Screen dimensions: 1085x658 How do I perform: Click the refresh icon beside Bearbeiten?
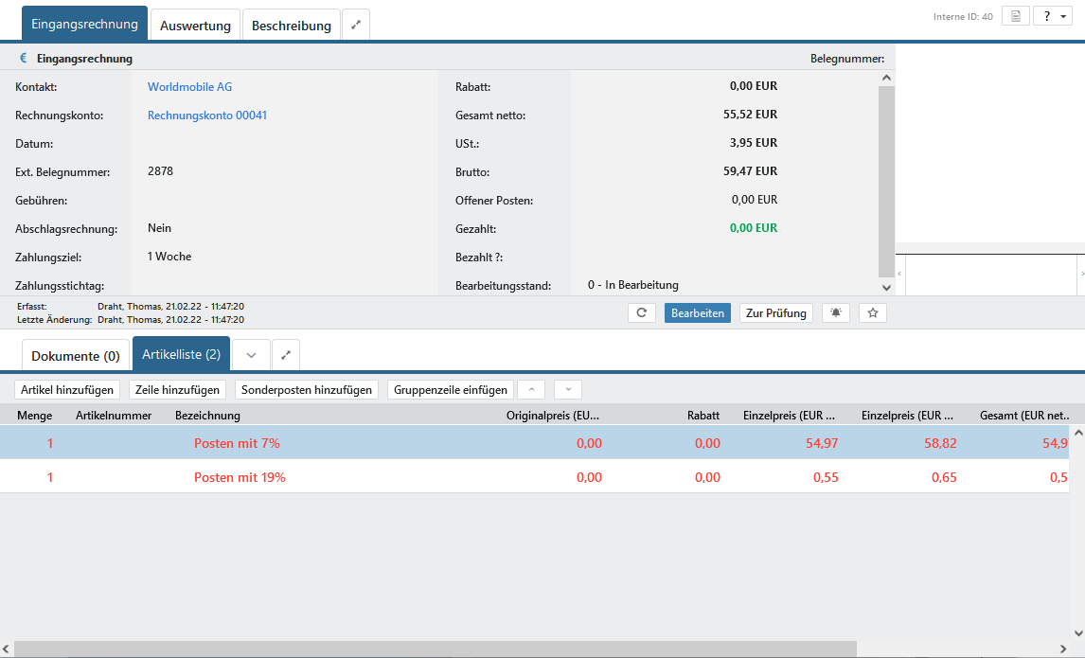click(x=642, y=313)
